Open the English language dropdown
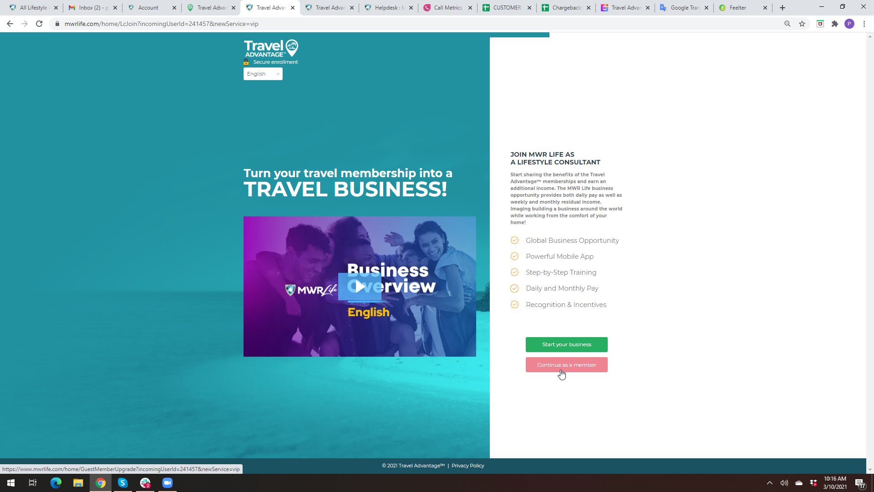The width and height of the screenshot is (874, 492). (263, 74)
